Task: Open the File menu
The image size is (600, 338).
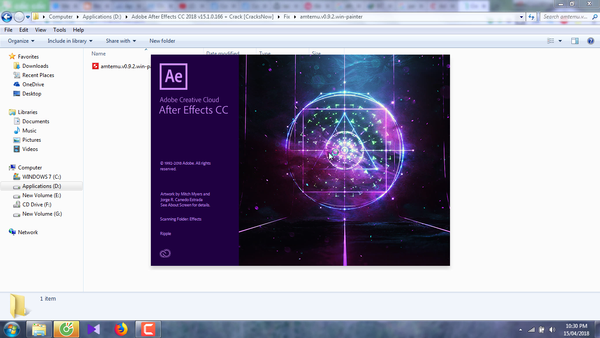Action: click(8, 30)
